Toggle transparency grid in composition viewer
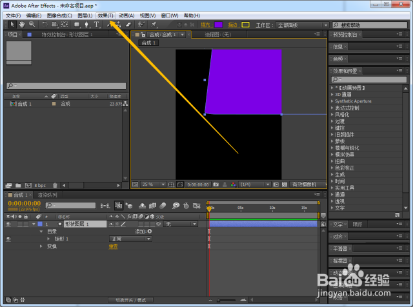413x307 pixels. click(x=285, y=184)
